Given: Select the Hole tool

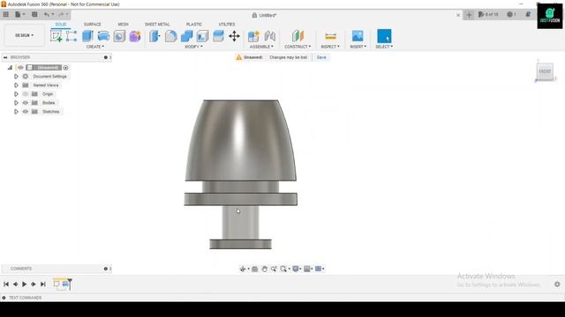Looking at the screenshot, I should pyautogui.click(x=119, y=36).
